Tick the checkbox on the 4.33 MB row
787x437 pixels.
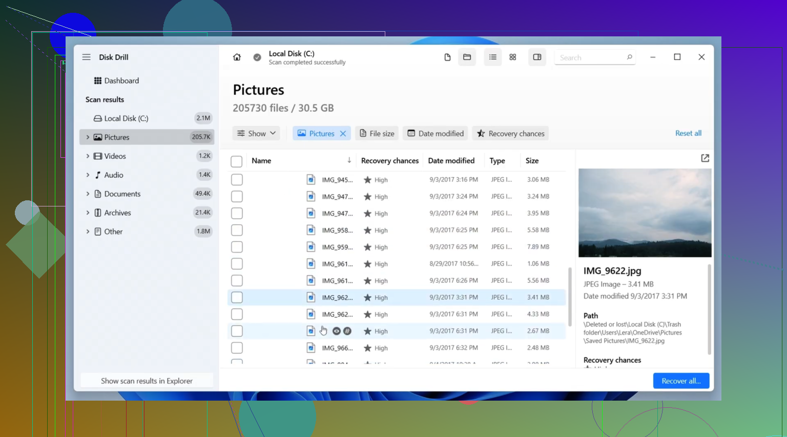pos(237,314)
